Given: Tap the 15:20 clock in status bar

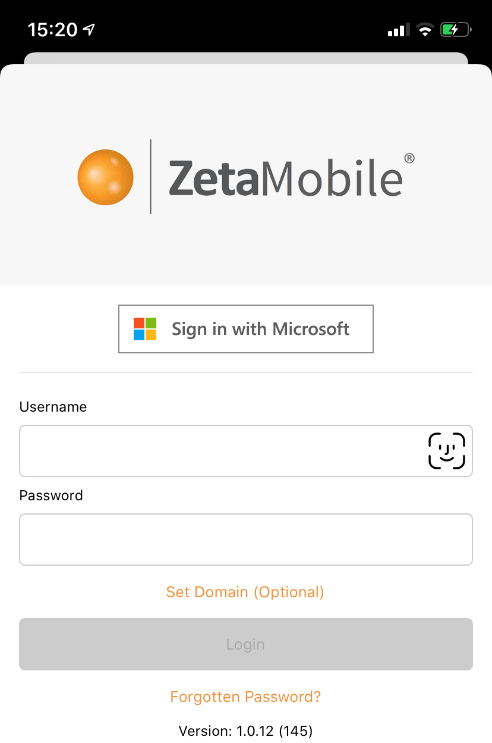Looking at the screenshot, I should (53, 30).
